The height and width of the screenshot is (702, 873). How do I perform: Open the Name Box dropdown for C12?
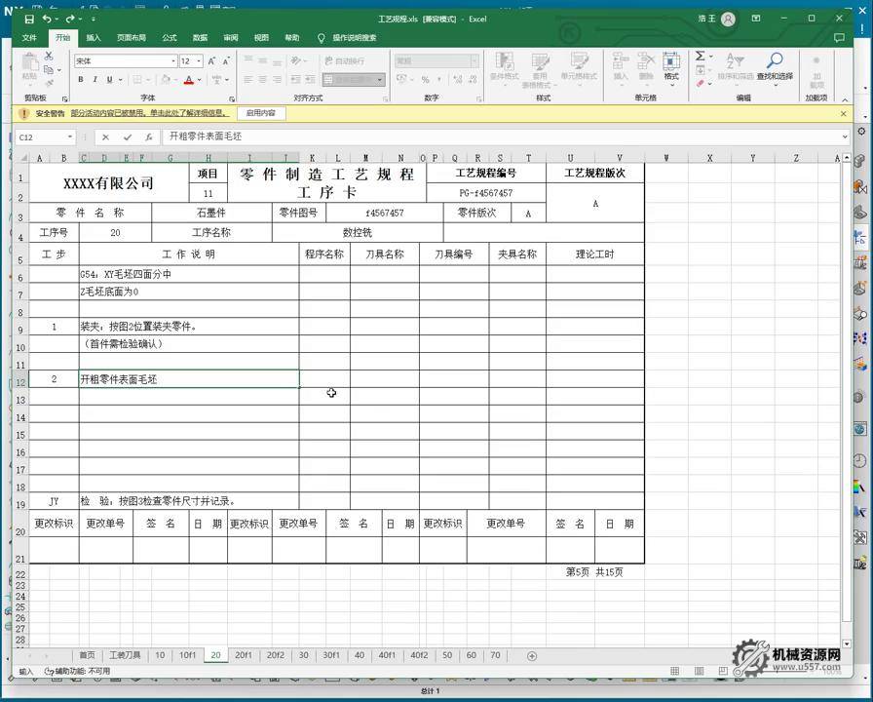(70, 137)
